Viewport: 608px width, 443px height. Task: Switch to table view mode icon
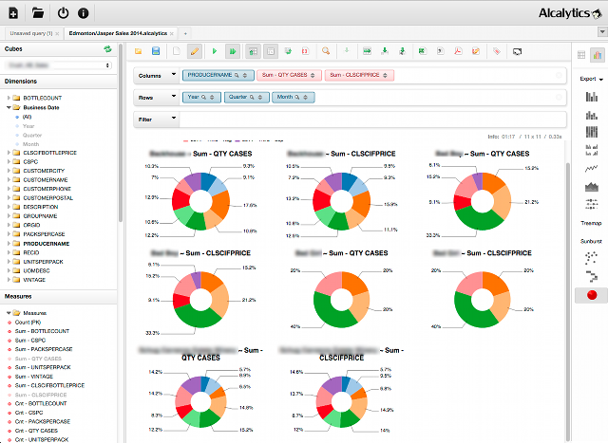(x=581, y=55)
